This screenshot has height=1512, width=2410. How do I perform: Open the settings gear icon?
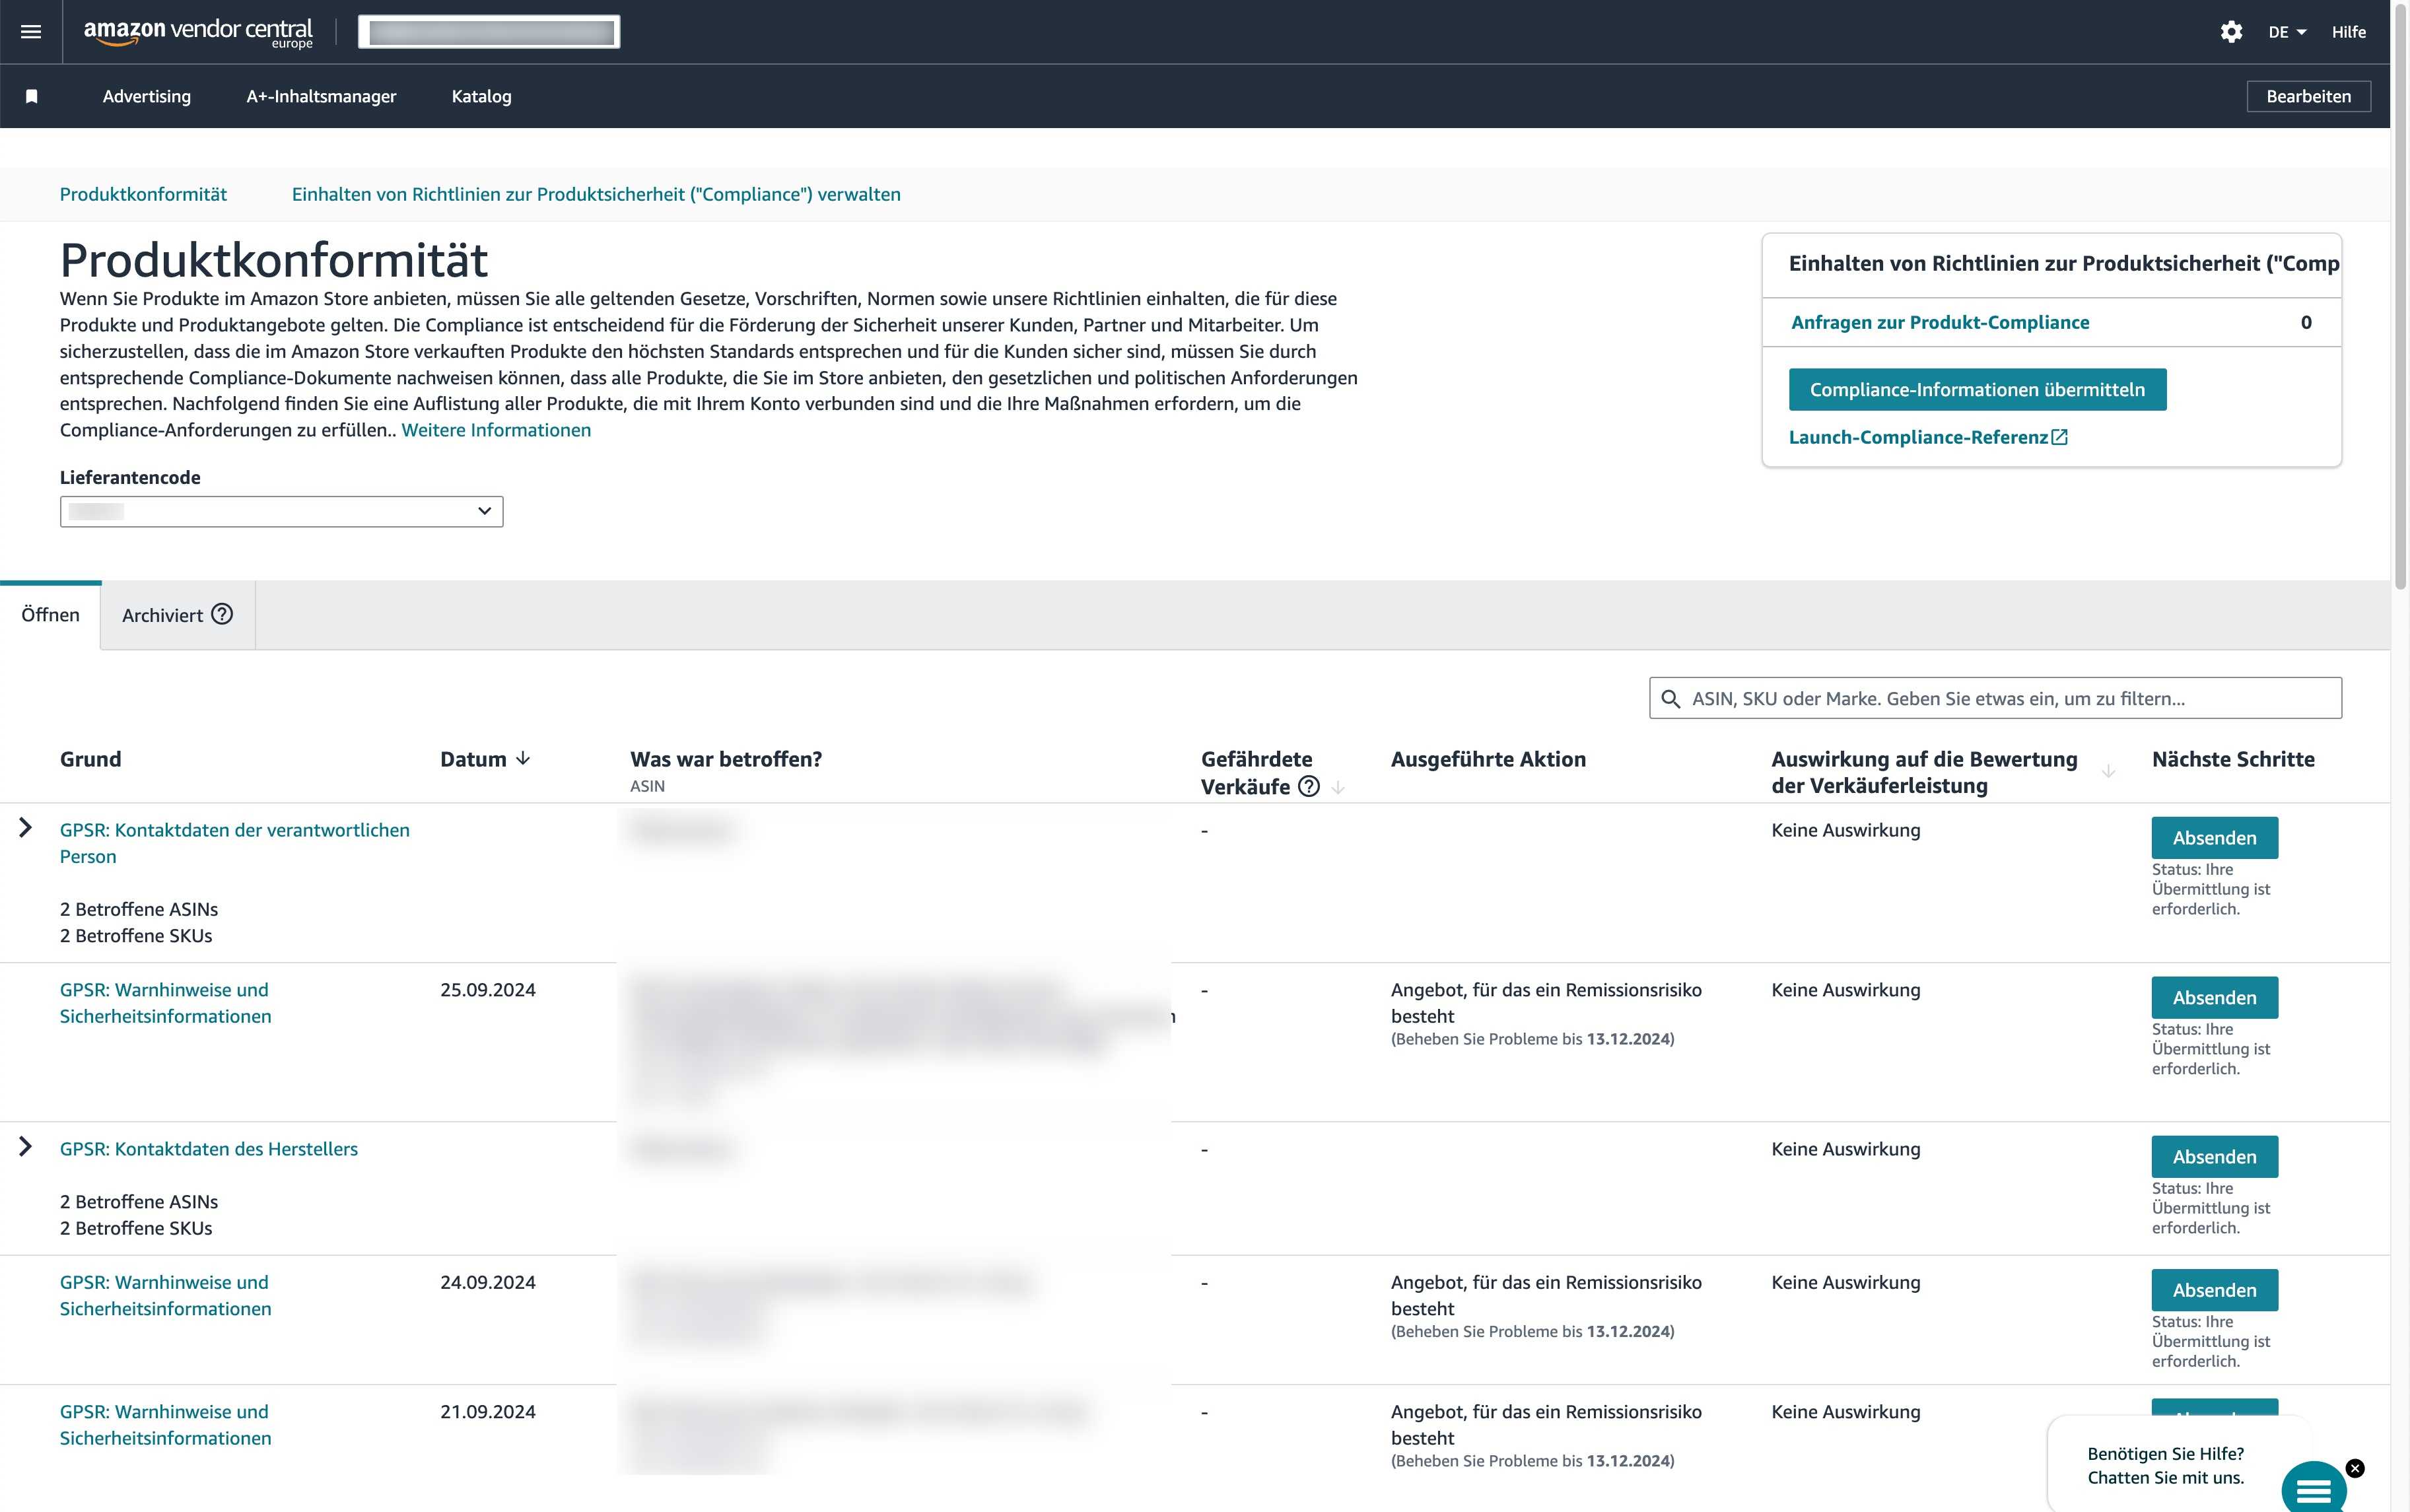[x=2231, y=32]
